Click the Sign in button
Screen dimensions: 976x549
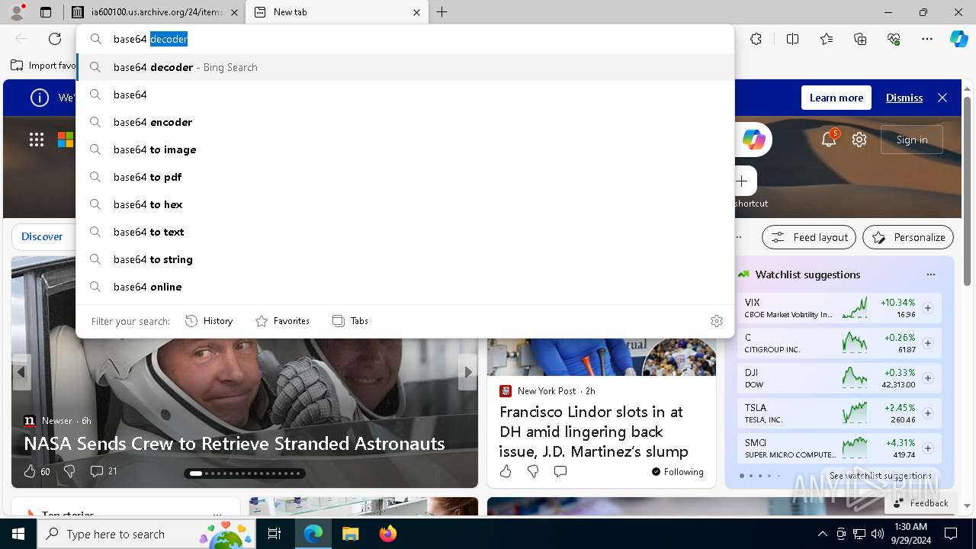[x=912, y=140]
